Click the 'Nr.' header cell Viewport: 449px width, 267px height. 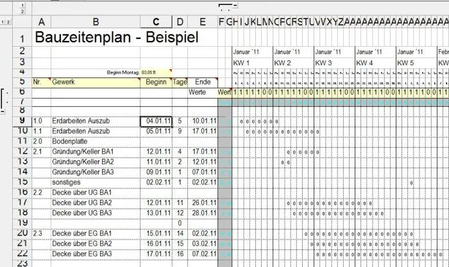(x=42, y=82)
